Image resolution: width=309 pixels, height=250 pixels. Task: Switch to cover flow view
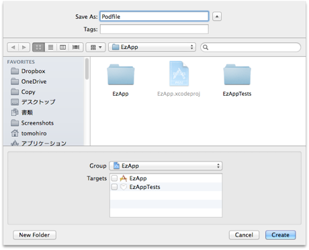click(x=76, y=47)
